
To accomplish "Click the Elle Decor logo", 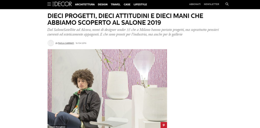I will point(62,4).
